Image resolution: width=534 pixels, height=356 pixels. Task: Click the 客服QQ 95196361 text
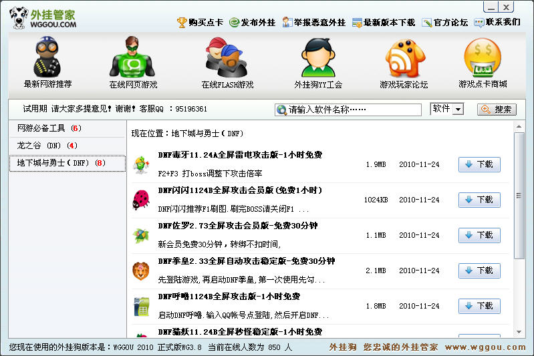point(173,109)
